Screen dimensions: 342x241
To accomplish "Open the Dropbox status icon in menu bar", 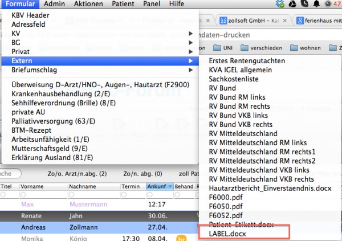I will tap(280, 4).
